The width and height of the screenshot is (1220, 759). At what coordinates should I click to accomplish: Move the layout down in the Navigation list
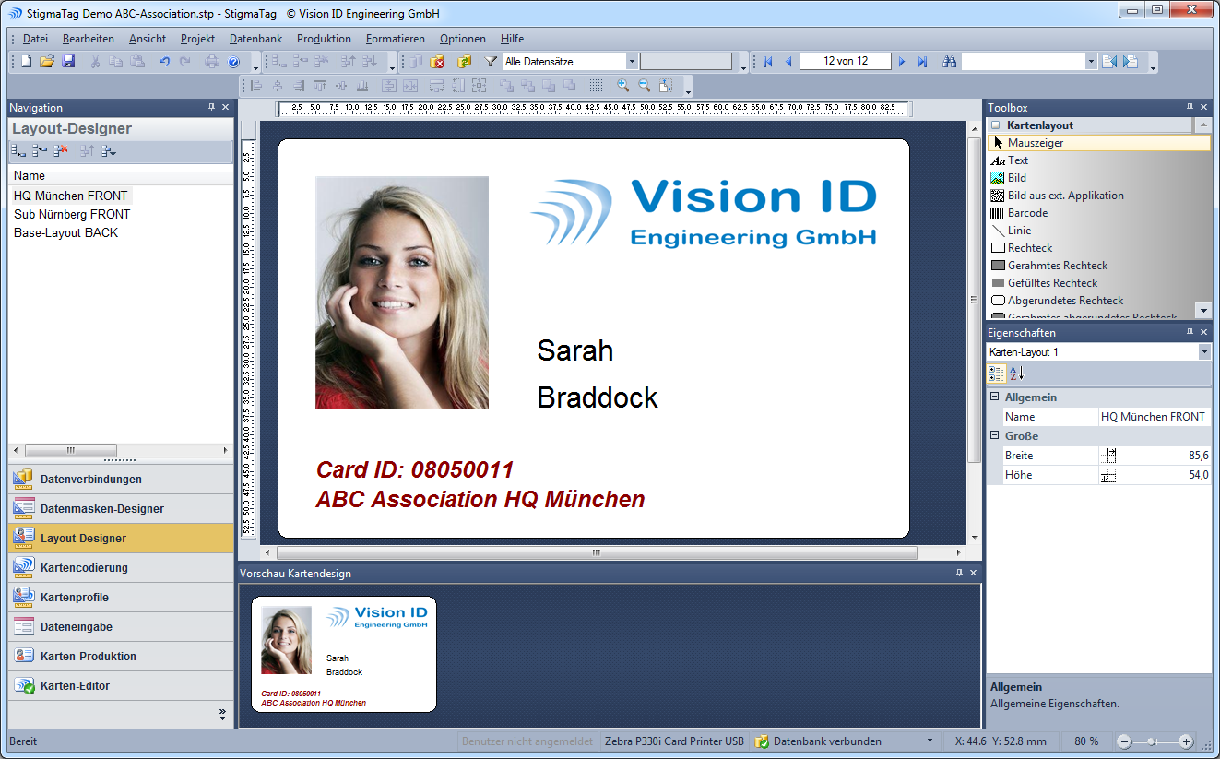pos(109,150)
